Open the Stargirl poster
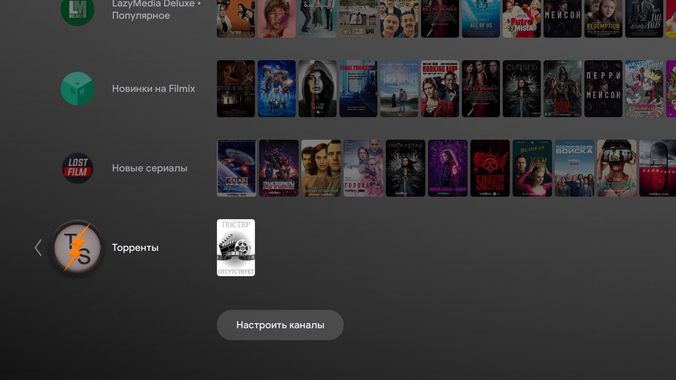The height and width of the screenshot is (380, 676). click(x=277, y=89)
